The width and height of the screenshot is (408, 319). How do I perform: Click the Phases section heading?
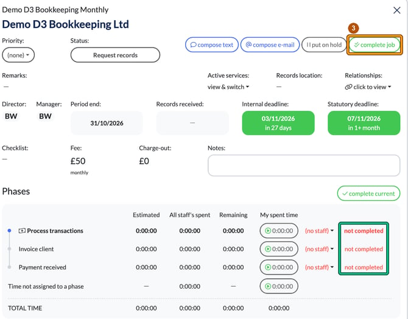coord(16,191)
